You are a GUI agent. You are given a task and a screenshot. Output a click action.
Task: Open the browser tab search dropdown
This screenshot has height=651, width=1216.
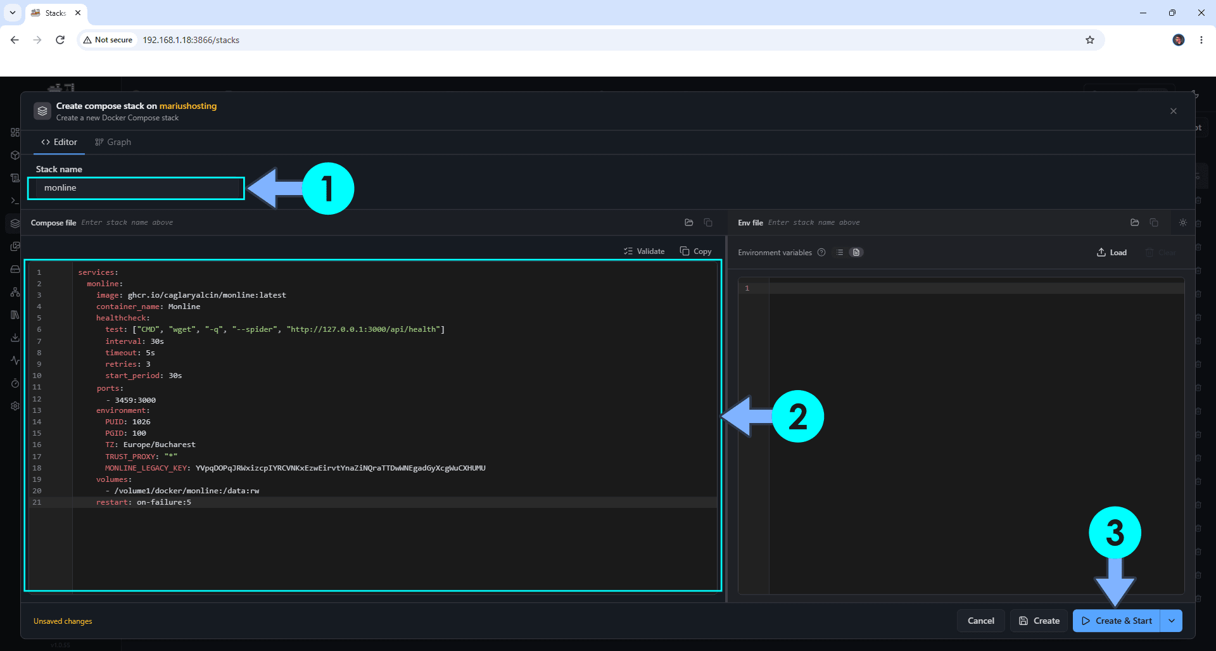coord(13,13)
